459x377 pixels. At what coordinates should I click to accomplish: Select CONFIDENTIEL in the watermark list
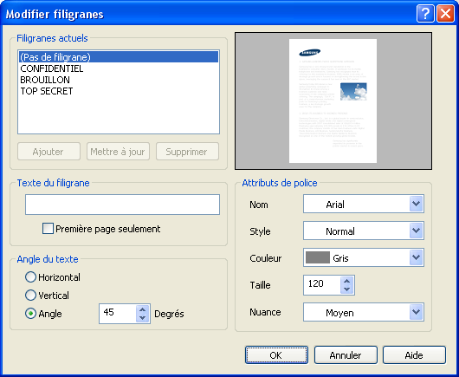[x=52, y=68]
